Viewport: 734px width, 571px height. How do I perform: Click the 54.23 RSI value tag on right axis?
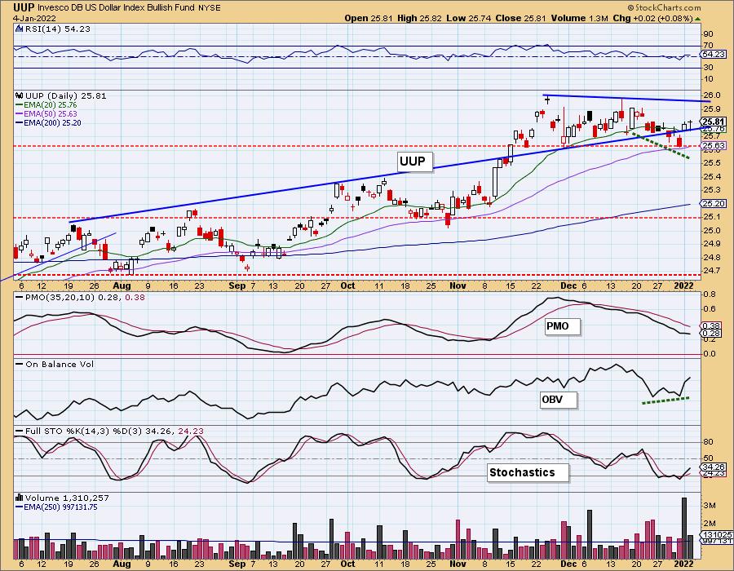(713, 55)
